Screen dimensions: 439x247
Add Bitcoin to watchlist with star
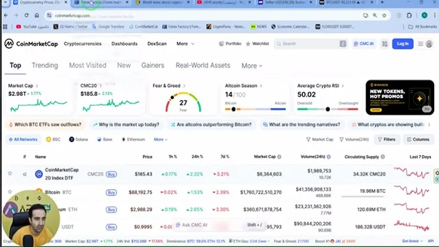click(10, 193)
